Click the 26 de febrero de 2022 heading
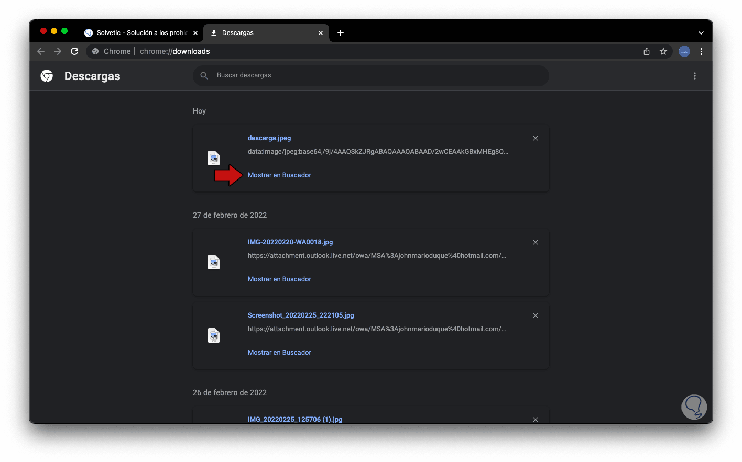Image resolution: width=742 pixels, height=462 pixels. coord(230,392)
